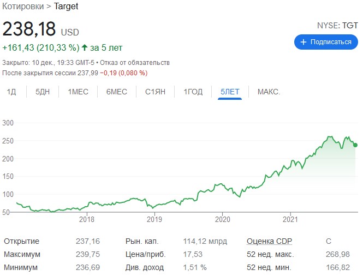Viewport: 363px width, 276px height.
Task: Click the Закрыто: 10 дек., 19:33 GMT-5 text
Action: (49, 63)
